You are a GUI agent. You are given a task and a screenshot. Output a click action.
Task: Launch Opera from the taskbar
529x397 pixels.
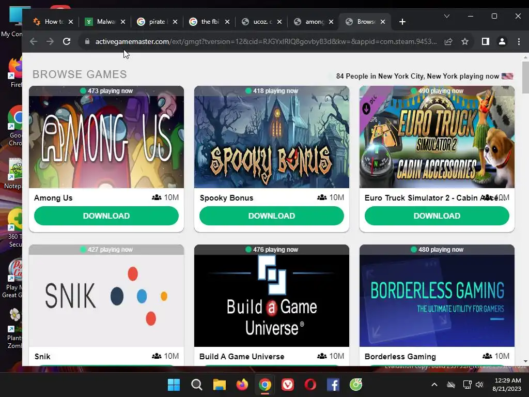click(x=310, y=385)
